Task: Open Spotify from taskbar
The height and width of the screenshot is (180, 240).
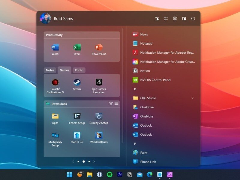Action: pos(109,175)
